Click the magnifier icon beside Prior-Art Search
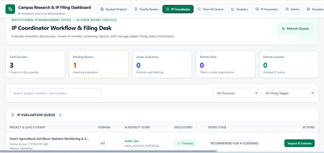Image resolution: width=324 pixels, height=153 pixels. pyautogui.click(x=199, y=9)
